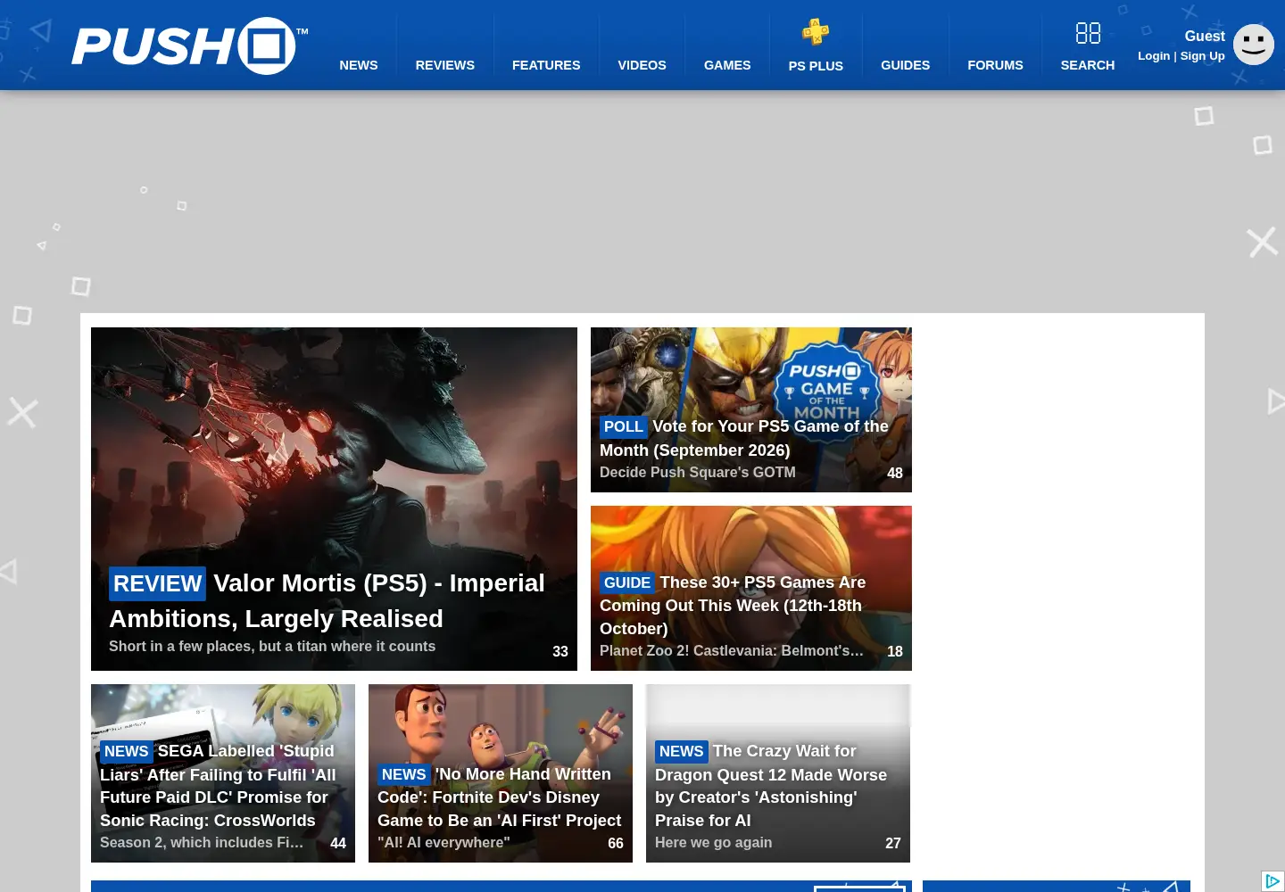
Task: Go to the Reviews section
Action: 445,65
